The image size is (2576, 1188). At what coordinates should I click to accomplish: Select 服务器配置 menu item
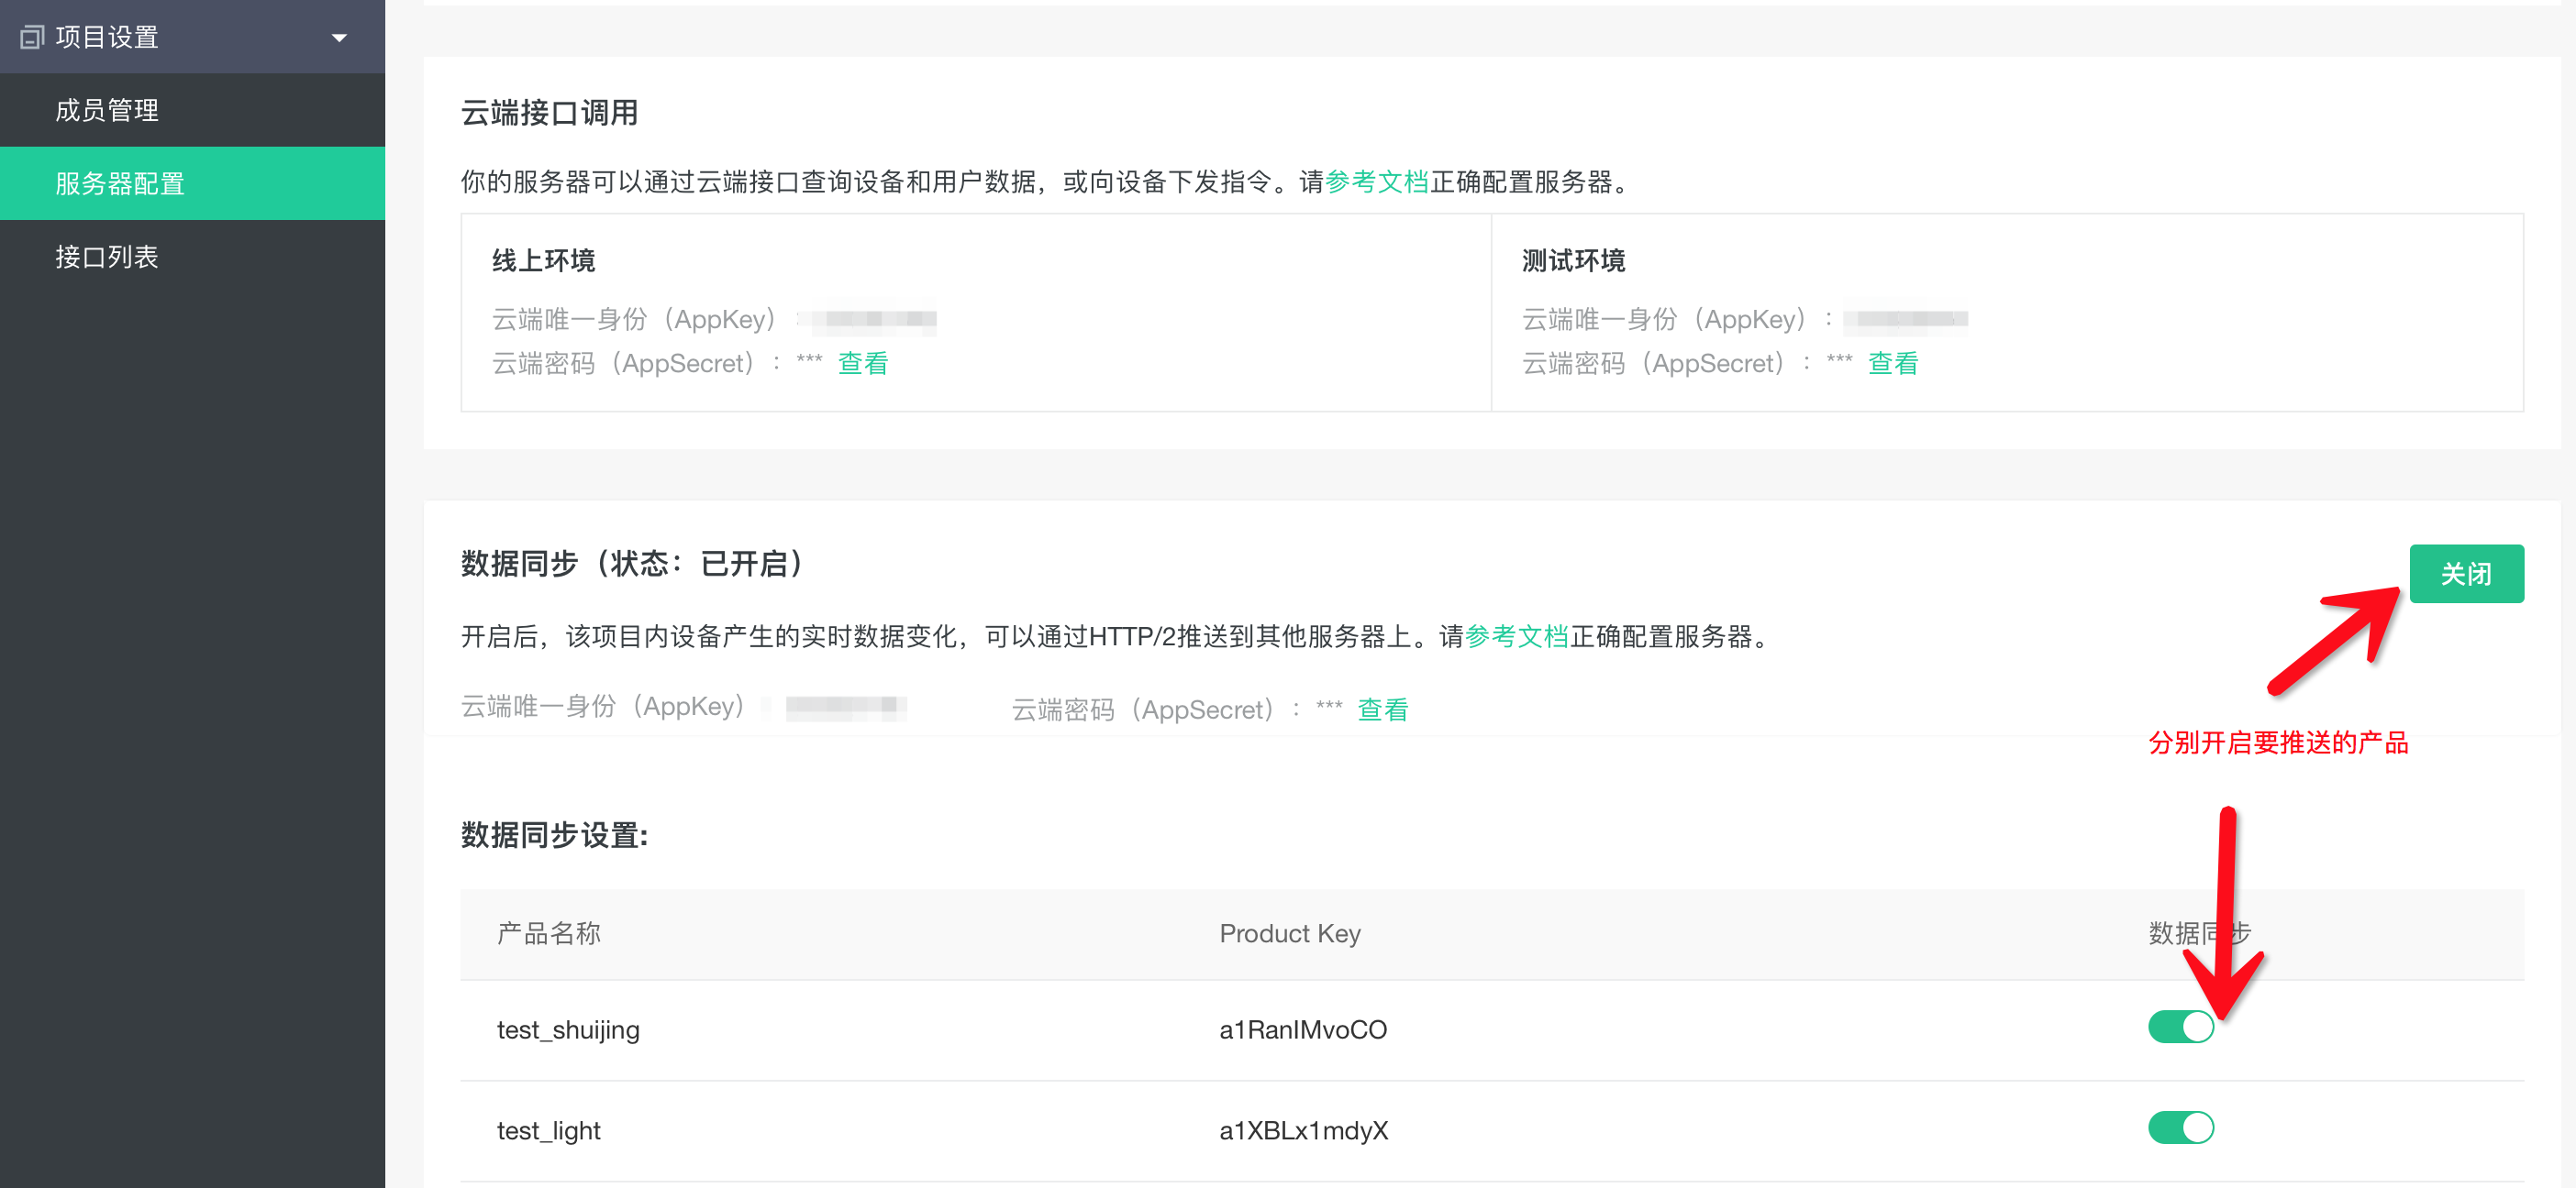(x=120, y=184)
